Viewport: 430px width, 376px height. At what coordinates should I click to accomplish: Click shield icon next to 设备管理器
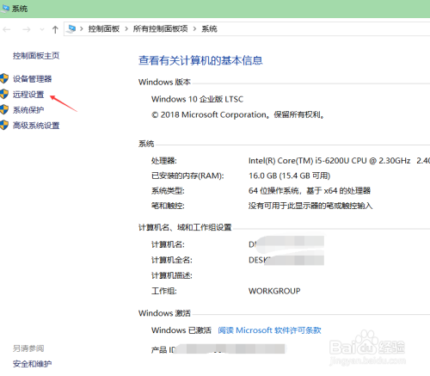click(x=4, y=78)
